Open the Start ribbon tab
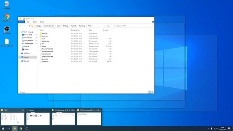 click(x=28, y=22)
